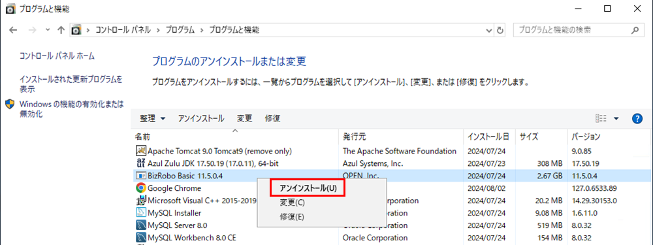Click 308 MB size cell

coord(549,163)
